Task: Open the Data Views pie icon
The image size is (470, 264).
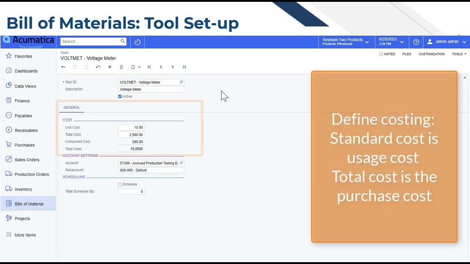Action: pos(9,86)
